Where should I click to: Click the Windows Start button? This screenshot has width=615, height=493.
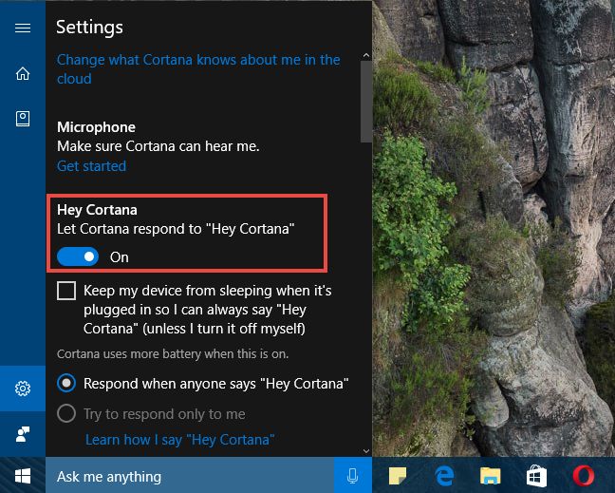tap(23, 476)
